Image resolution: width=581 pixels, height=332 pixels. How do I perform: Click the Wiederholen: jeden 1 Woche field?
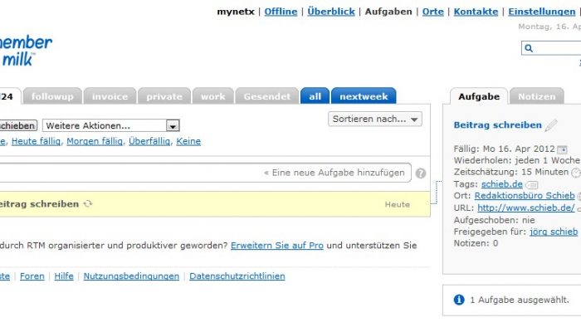(x=516, y=160)
